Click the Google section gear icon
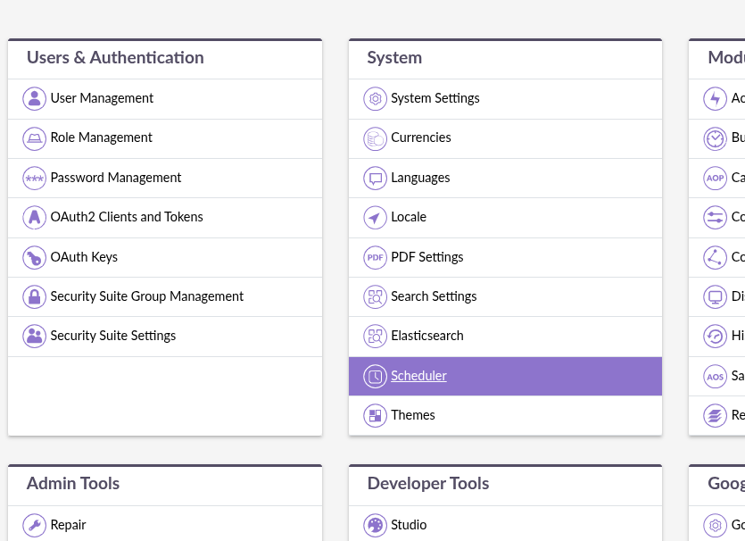The image size is (745, 541). (x=715, y=525)
